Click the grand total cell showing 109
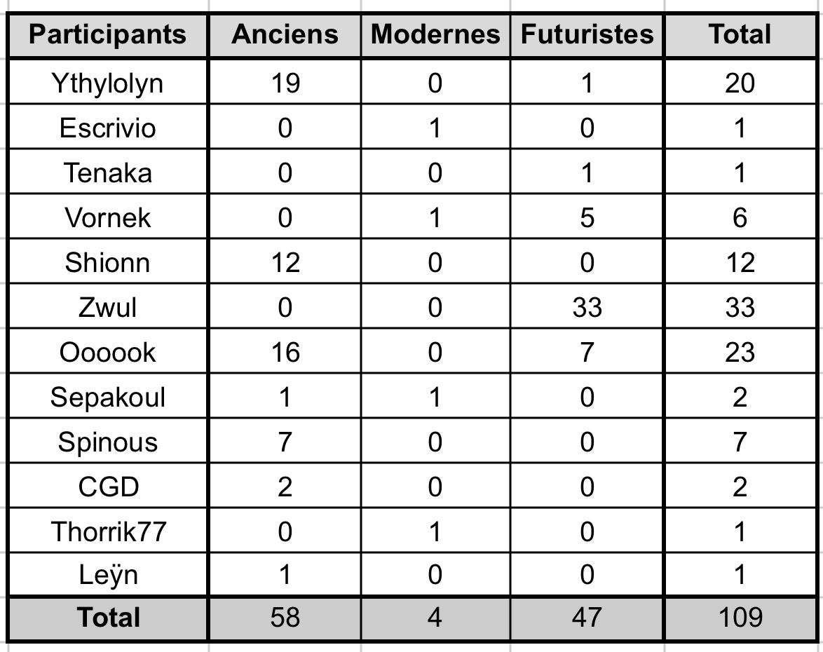The image size is (823, 652). [x=740, y=618]
